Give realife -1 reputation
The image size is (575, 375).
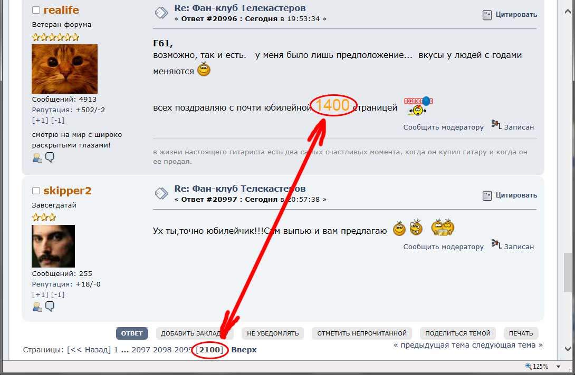[57, 120]
